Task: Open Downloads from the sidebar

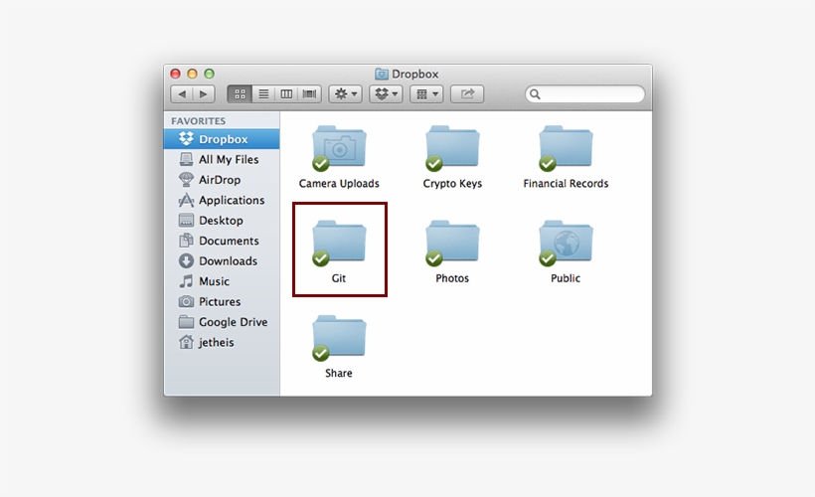Action: (222, 261)
